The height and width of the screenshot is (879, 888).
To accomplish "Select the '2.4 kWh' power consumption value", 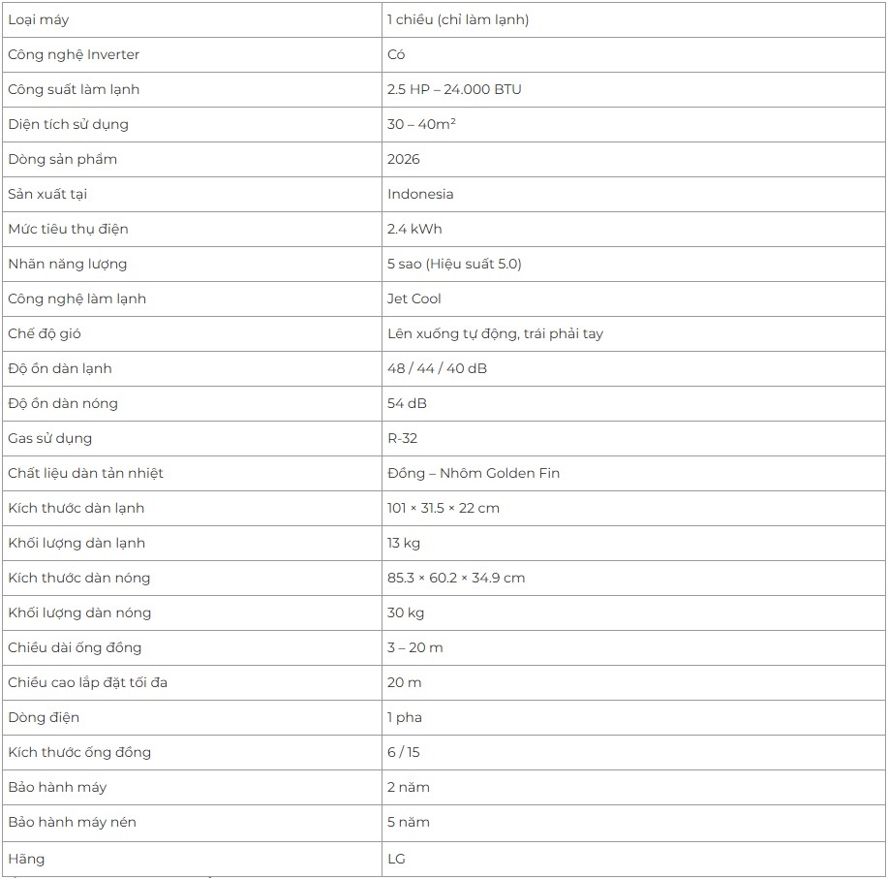I will 414,229.
